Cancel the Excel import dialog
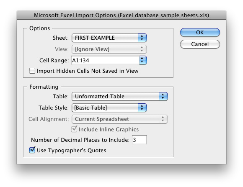Image resolution: width=243 pixels, height=187 pixels. [x=200, y=44]
